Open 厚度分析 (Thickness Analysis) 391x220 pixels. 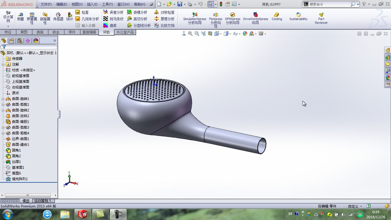click(166, 19)
